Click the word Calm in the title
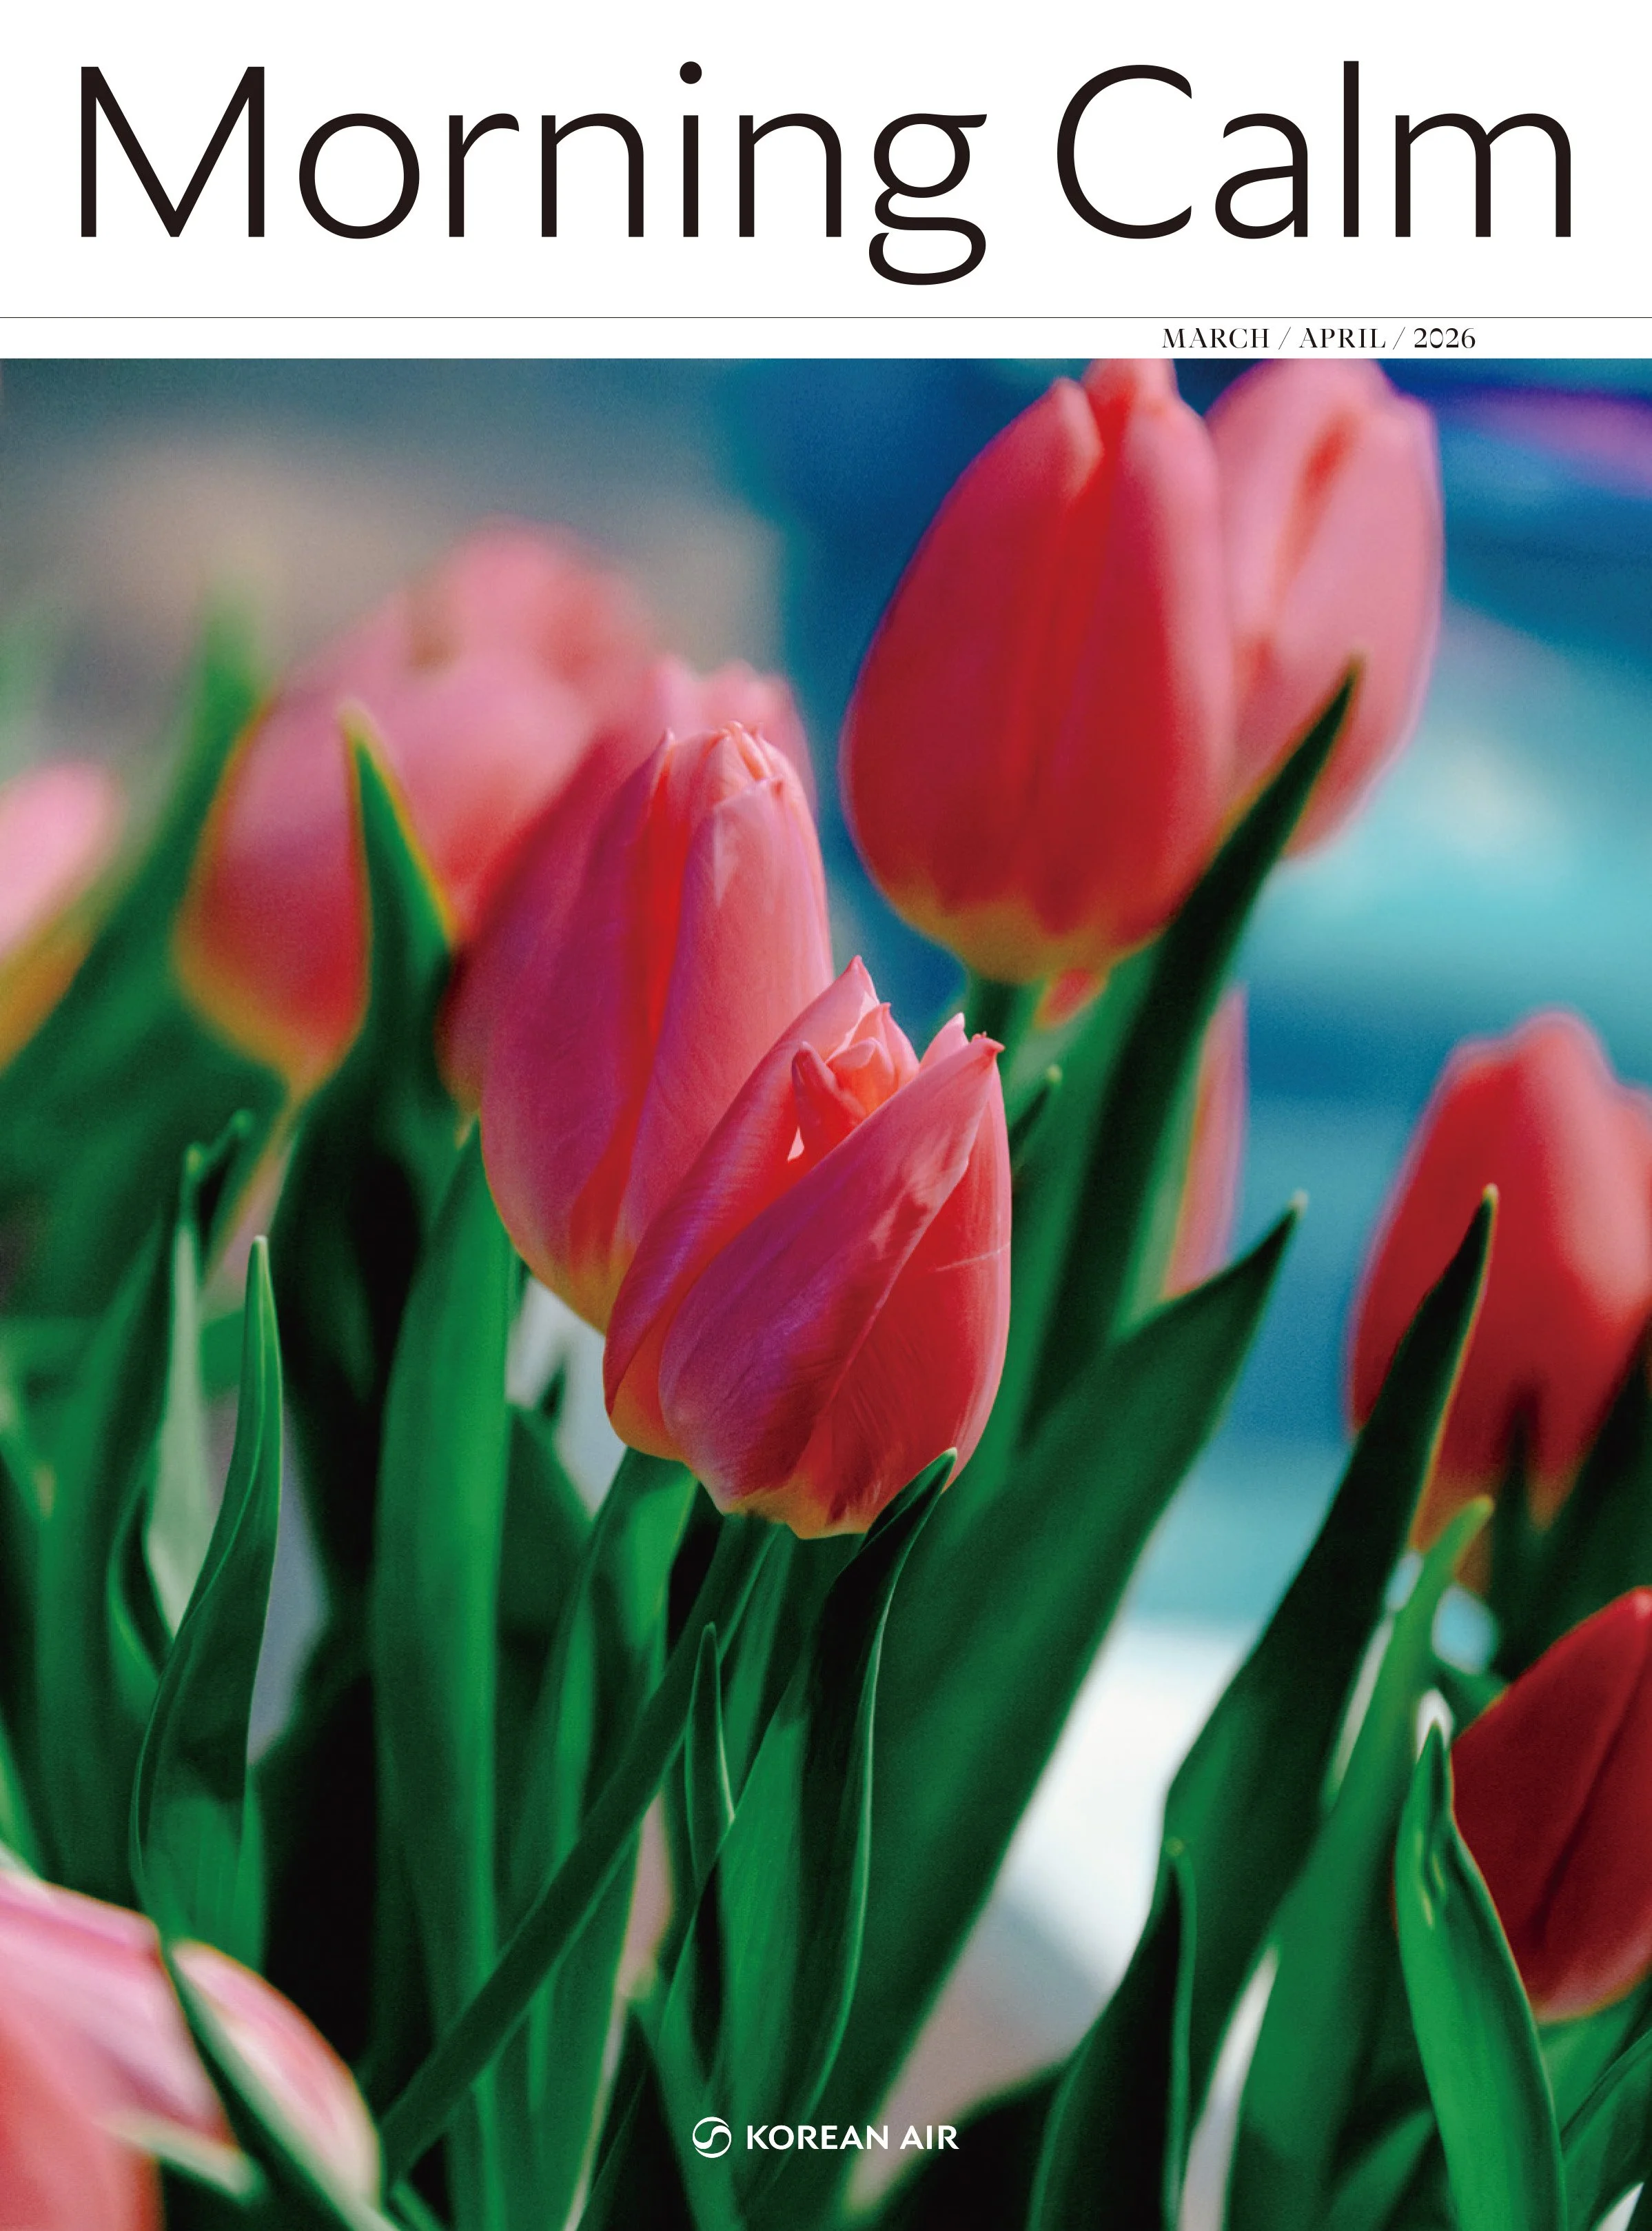Viewport: 1652px width, 2231px height. (1315, 150)
